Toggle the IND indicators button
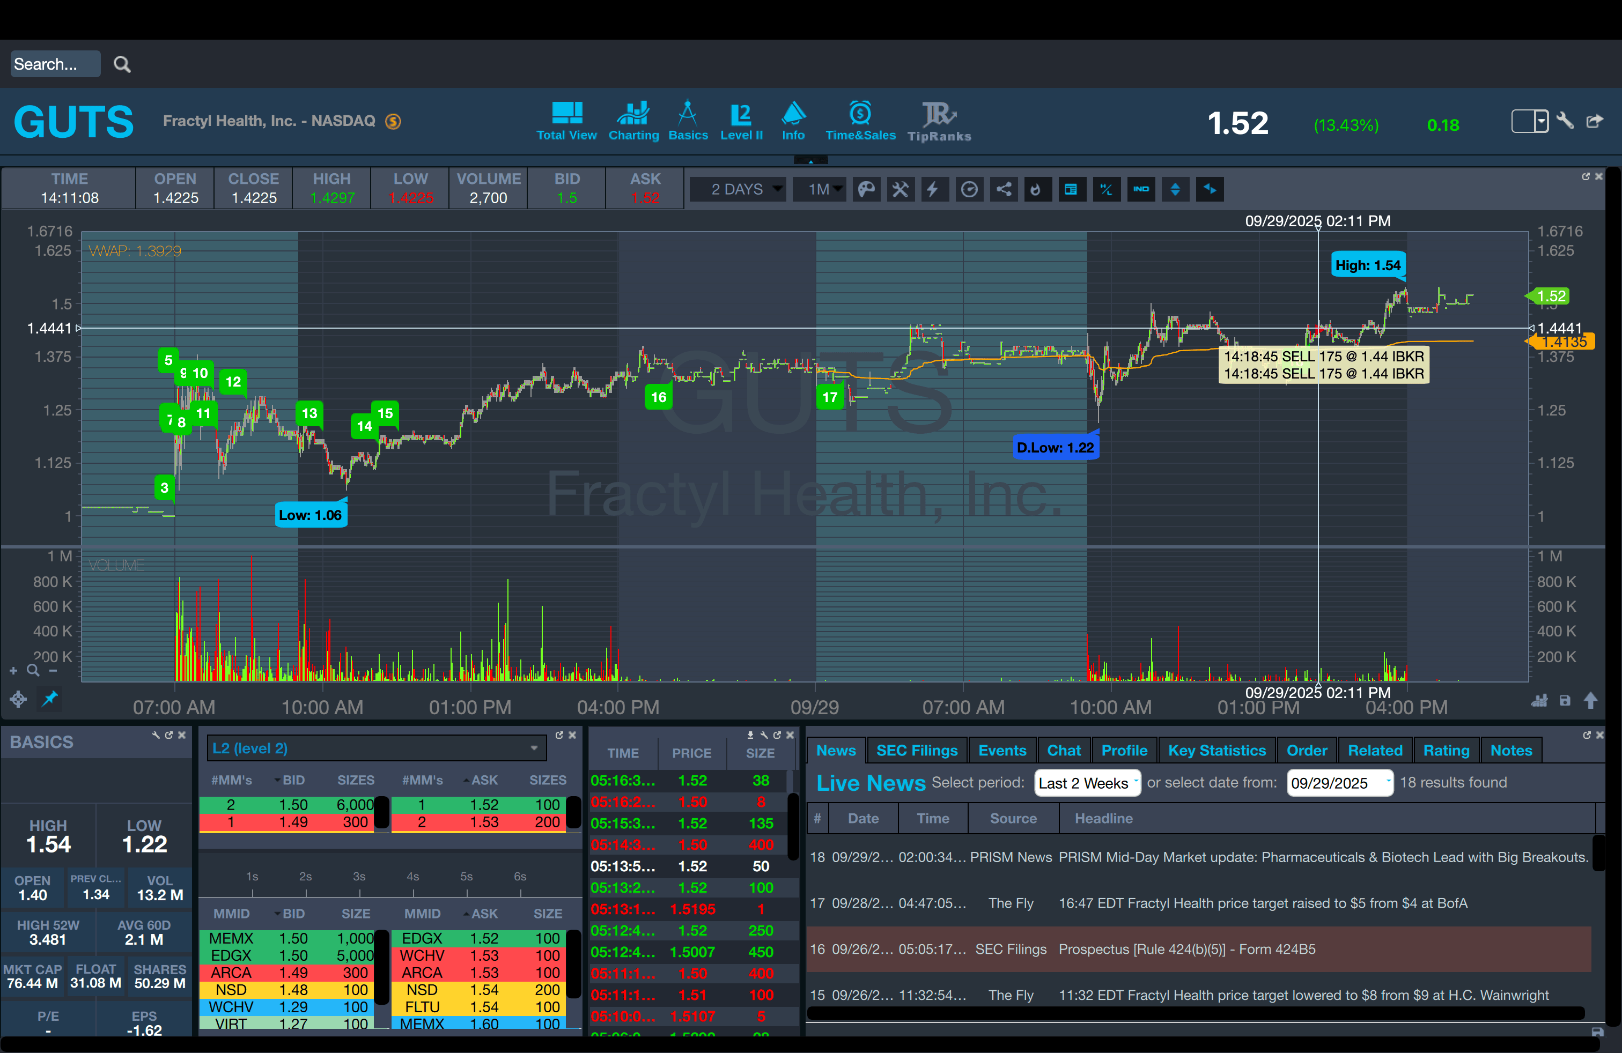The height and width of the screenshot is (1053, 1622). pyautogui.click(x=1141, y=189)
